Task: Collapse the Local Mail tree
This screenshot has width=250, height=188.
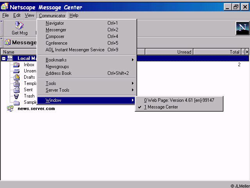Action: coord(4,58)
